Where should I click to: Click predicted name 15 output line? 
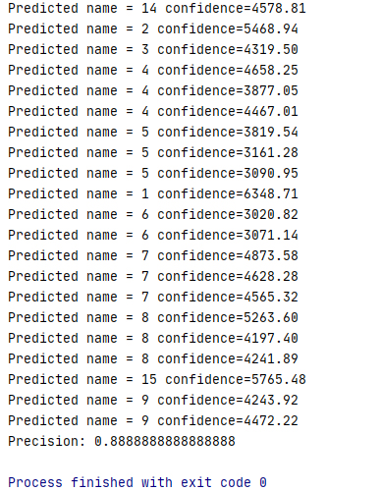point(157,379)
